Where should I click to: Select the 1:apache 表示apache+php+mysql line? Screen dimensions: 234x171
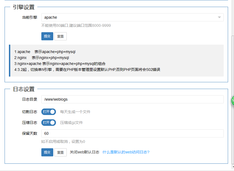click(x=45, y=52)
